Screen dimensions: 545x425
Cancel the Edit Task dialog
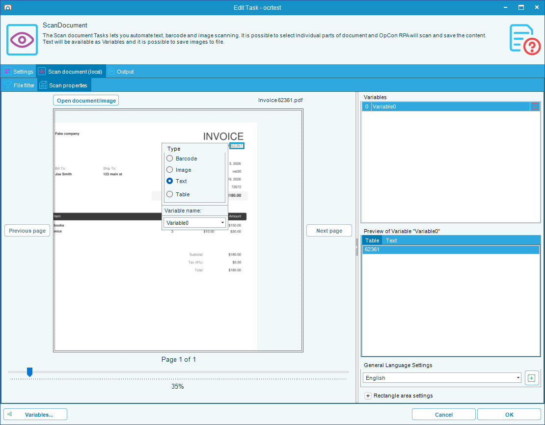443,415
